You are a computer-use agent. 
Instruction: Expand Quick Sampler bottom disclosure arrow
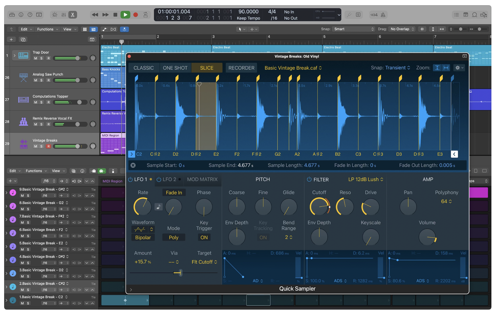131,290
